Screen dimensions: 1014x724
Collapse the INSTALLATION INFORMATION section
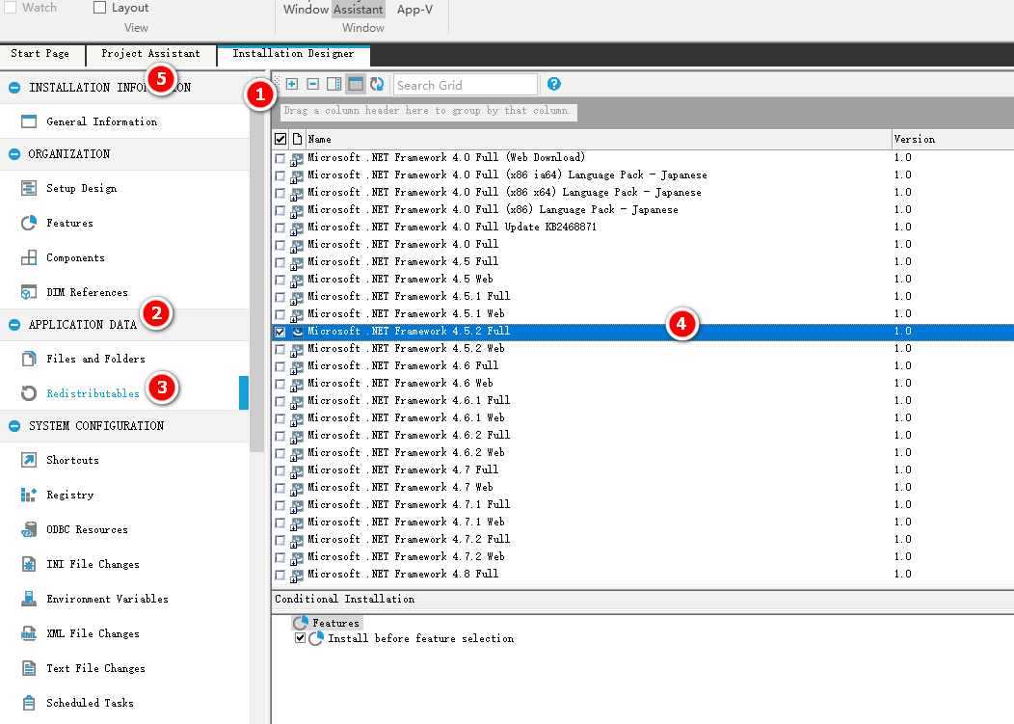click(14, 88)
